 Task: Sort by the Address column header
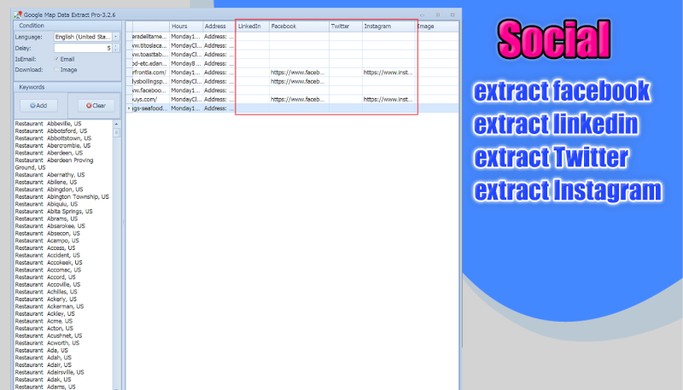(219, 26)
